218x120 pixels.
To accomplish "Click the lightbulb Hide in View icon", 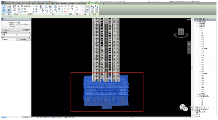I will tap(68, 6).
